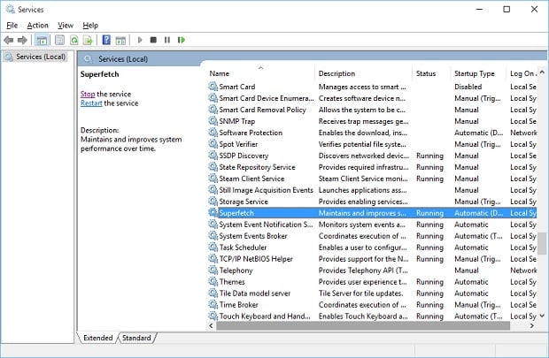Select Still Image Acquisition Events service
Screen dimensions: 549x358
click(267, 190)
